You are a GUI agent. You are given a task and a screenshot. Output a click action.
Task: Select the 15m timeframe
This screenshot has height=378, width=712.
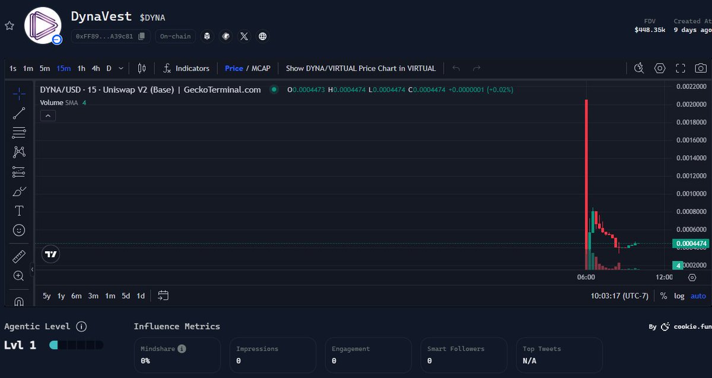point(63,68)
